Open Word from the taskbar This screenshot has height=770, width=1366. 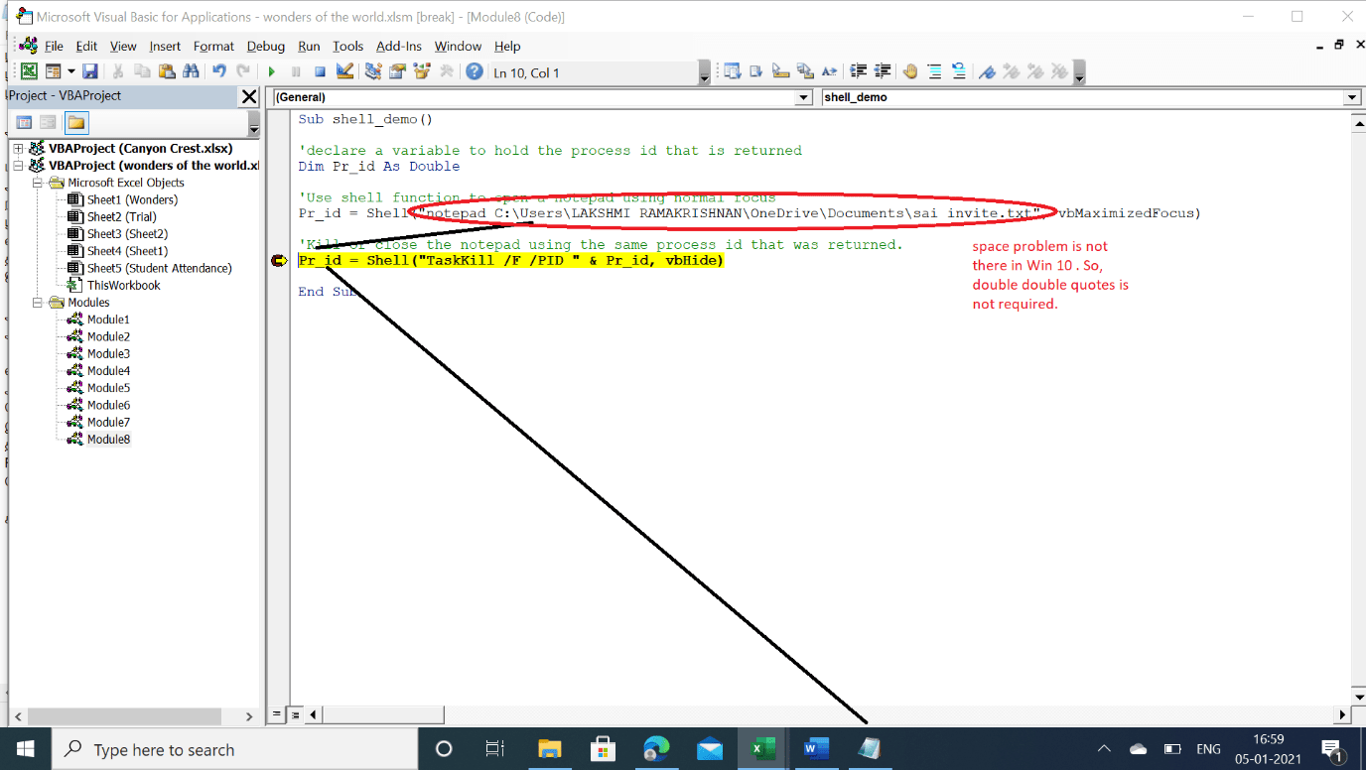[x=815, y=748]
